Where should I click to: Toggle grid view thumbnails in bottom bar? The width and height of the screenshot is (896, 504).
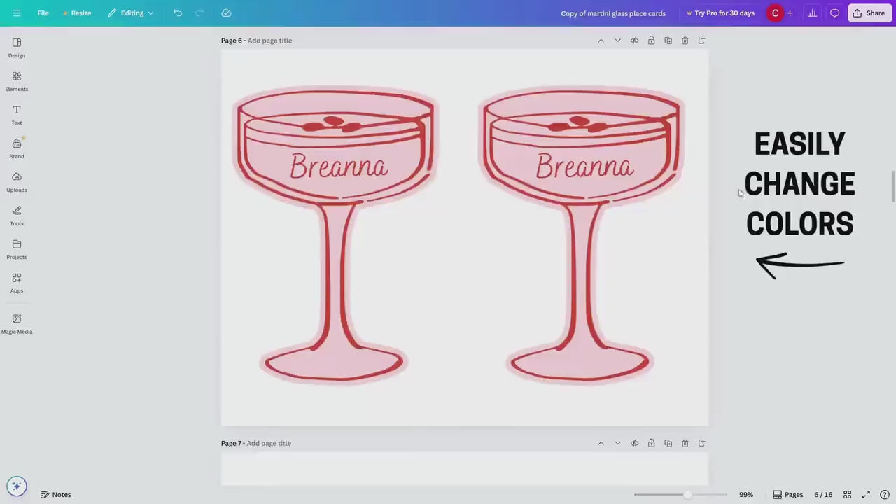click(x=847, y=495)
